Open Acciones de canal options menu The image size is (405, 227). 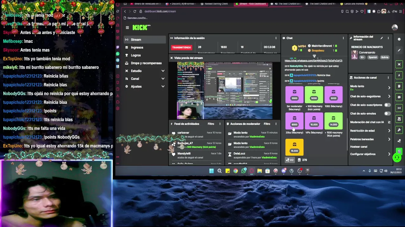[x=388, y=78]
